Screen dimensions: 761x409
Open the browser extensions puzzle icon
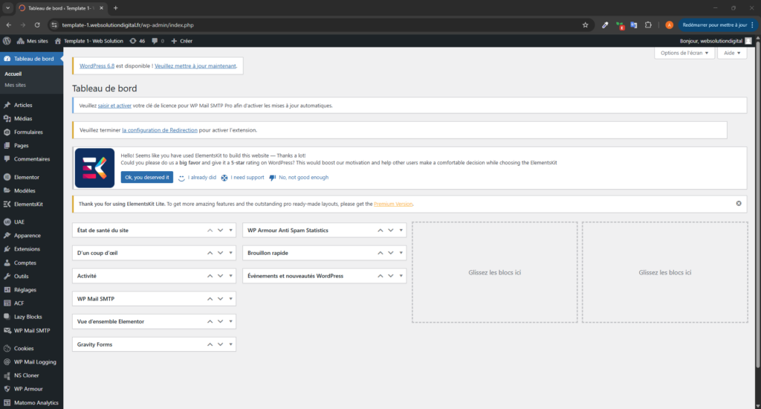648,25
